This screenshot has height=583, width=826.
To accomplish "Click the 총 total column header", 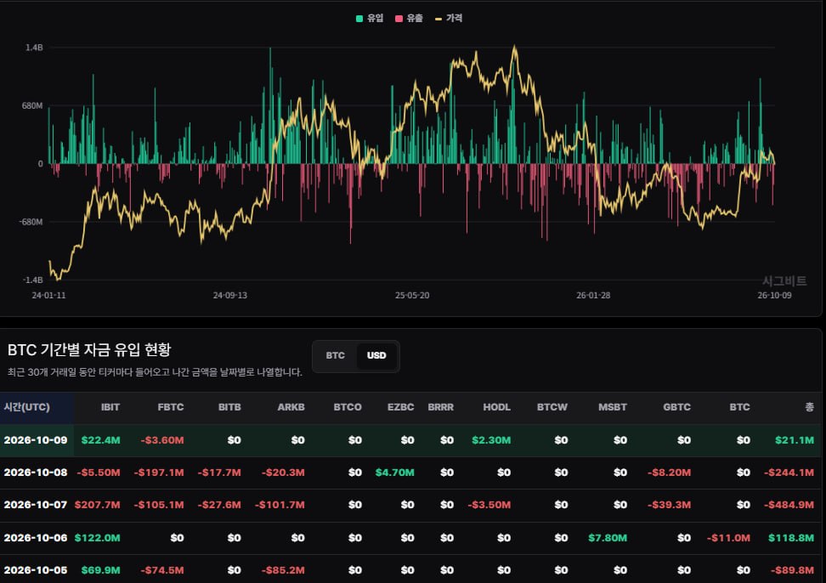I will click(x=810, y=407).
